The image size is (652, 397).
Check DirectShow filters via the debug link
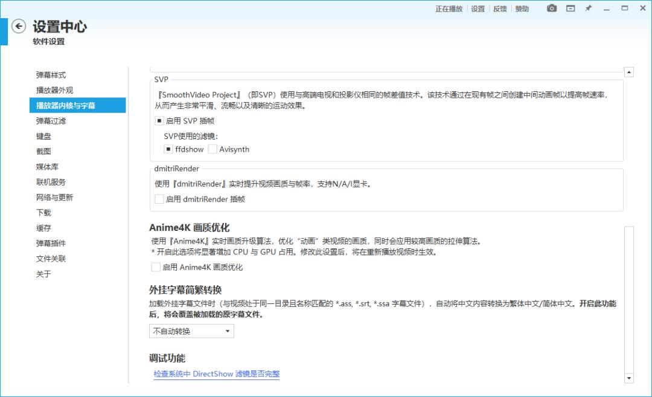[216, 374]
